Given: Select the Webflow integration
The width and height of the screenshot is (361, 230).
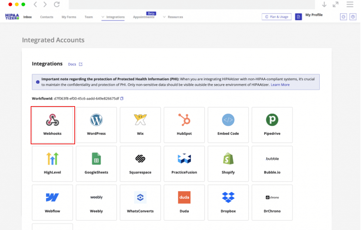Looking at the screenshot, I should pos(53,203).
